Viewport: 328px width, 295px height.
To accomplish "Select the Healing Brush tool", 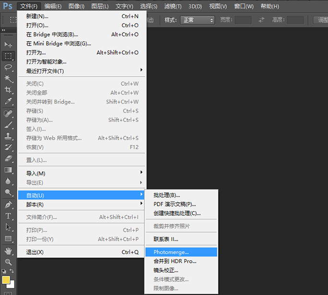I will (8, 113).
